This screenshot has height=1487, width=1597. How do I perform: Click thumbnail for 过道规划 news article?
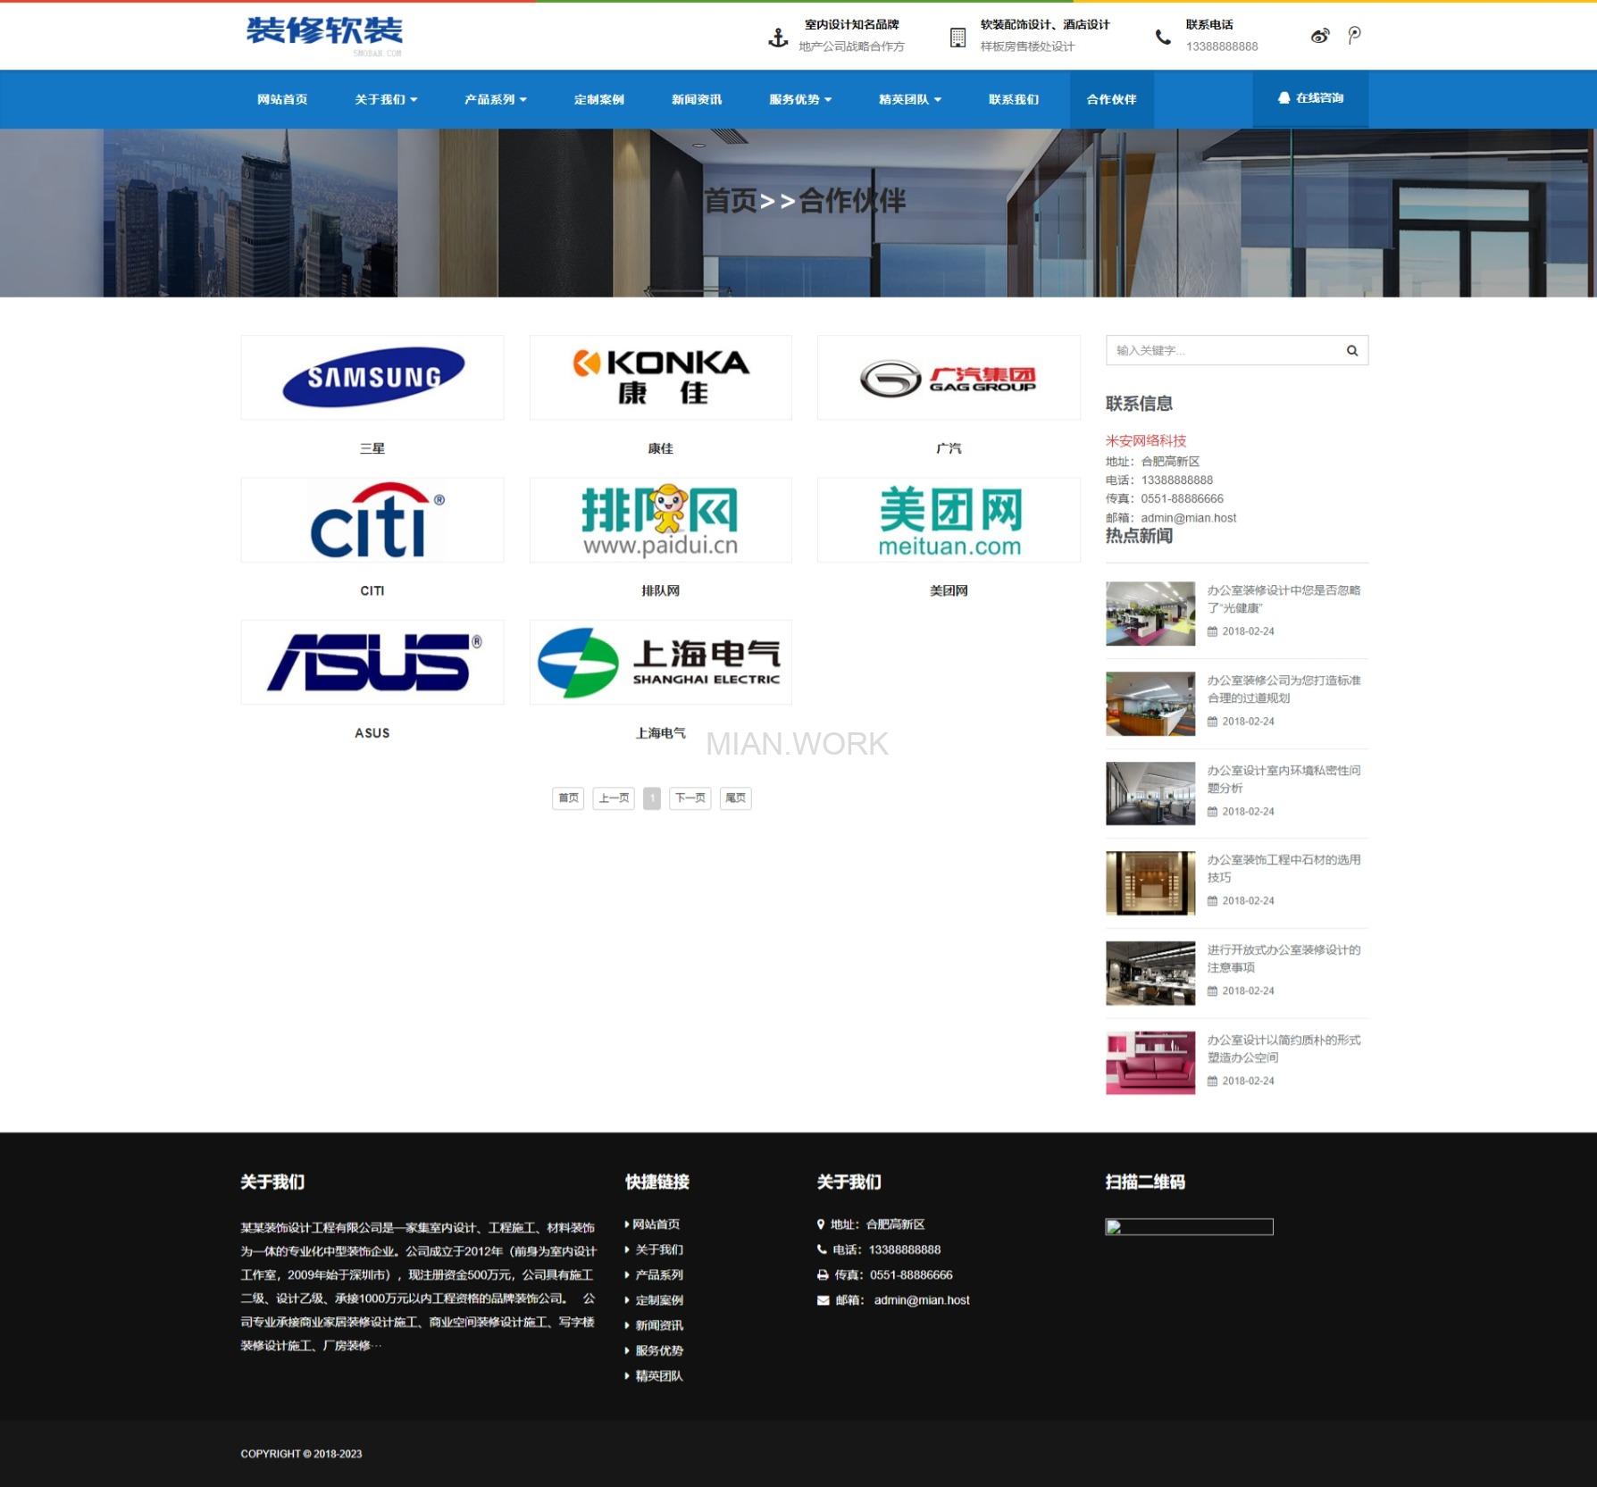click(1150, 704)
